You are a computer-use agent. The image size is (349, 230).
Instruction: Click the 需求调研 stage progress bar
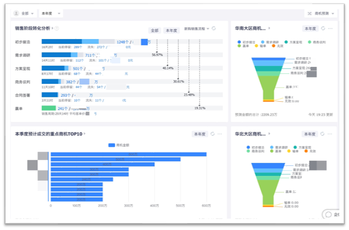click(x=132, y=55)
